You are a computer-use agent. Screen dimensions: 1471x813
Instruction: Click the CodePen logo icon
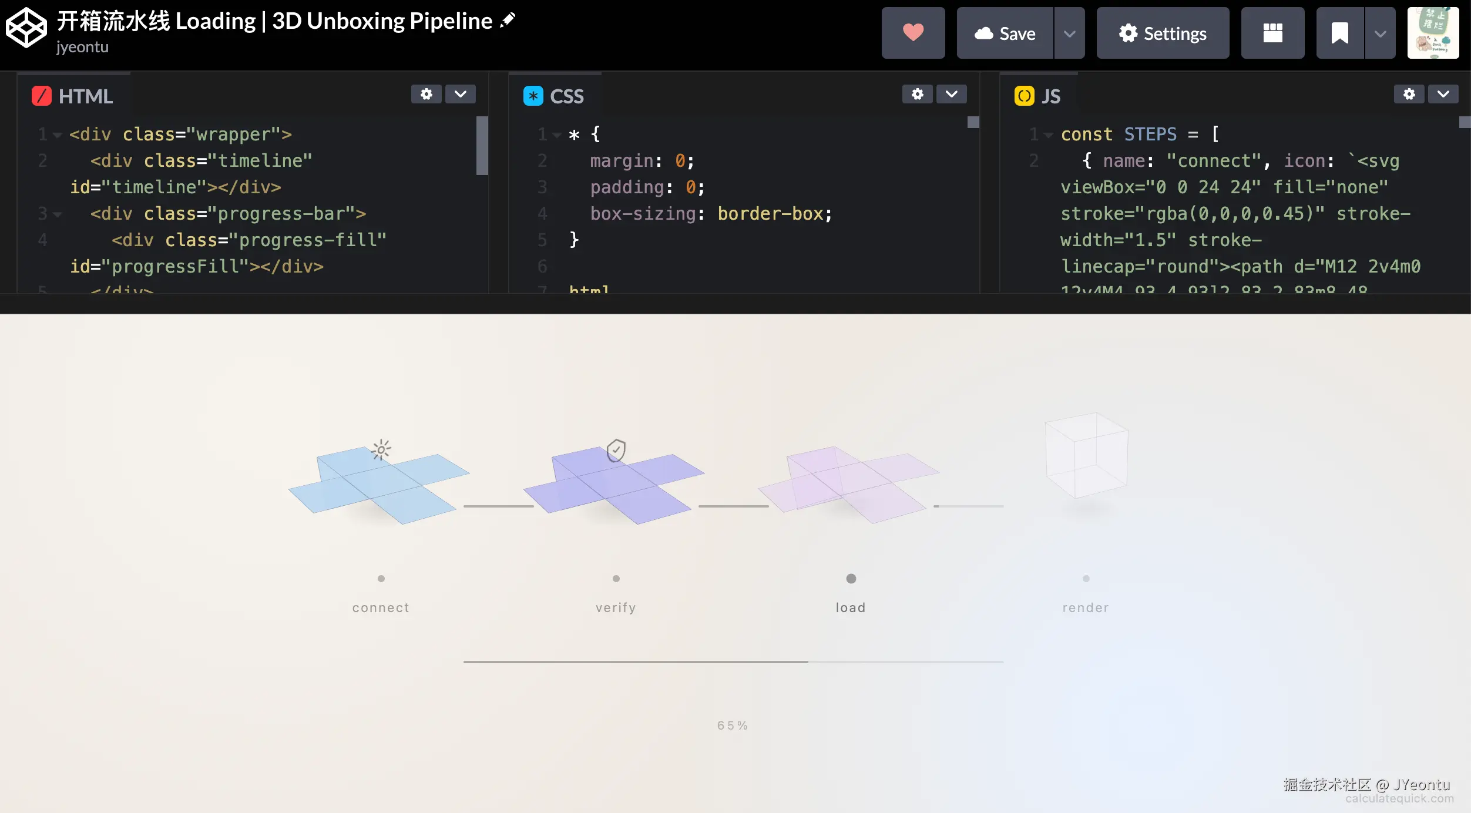coord(26,28)
